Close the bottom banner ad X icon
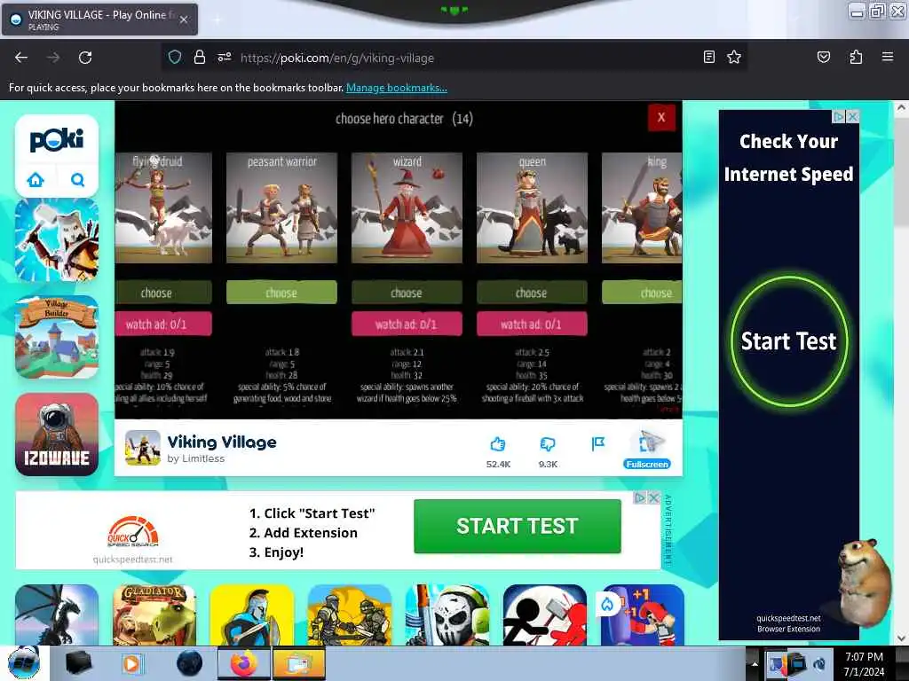The image size is (909, 681). click(653, 497)
